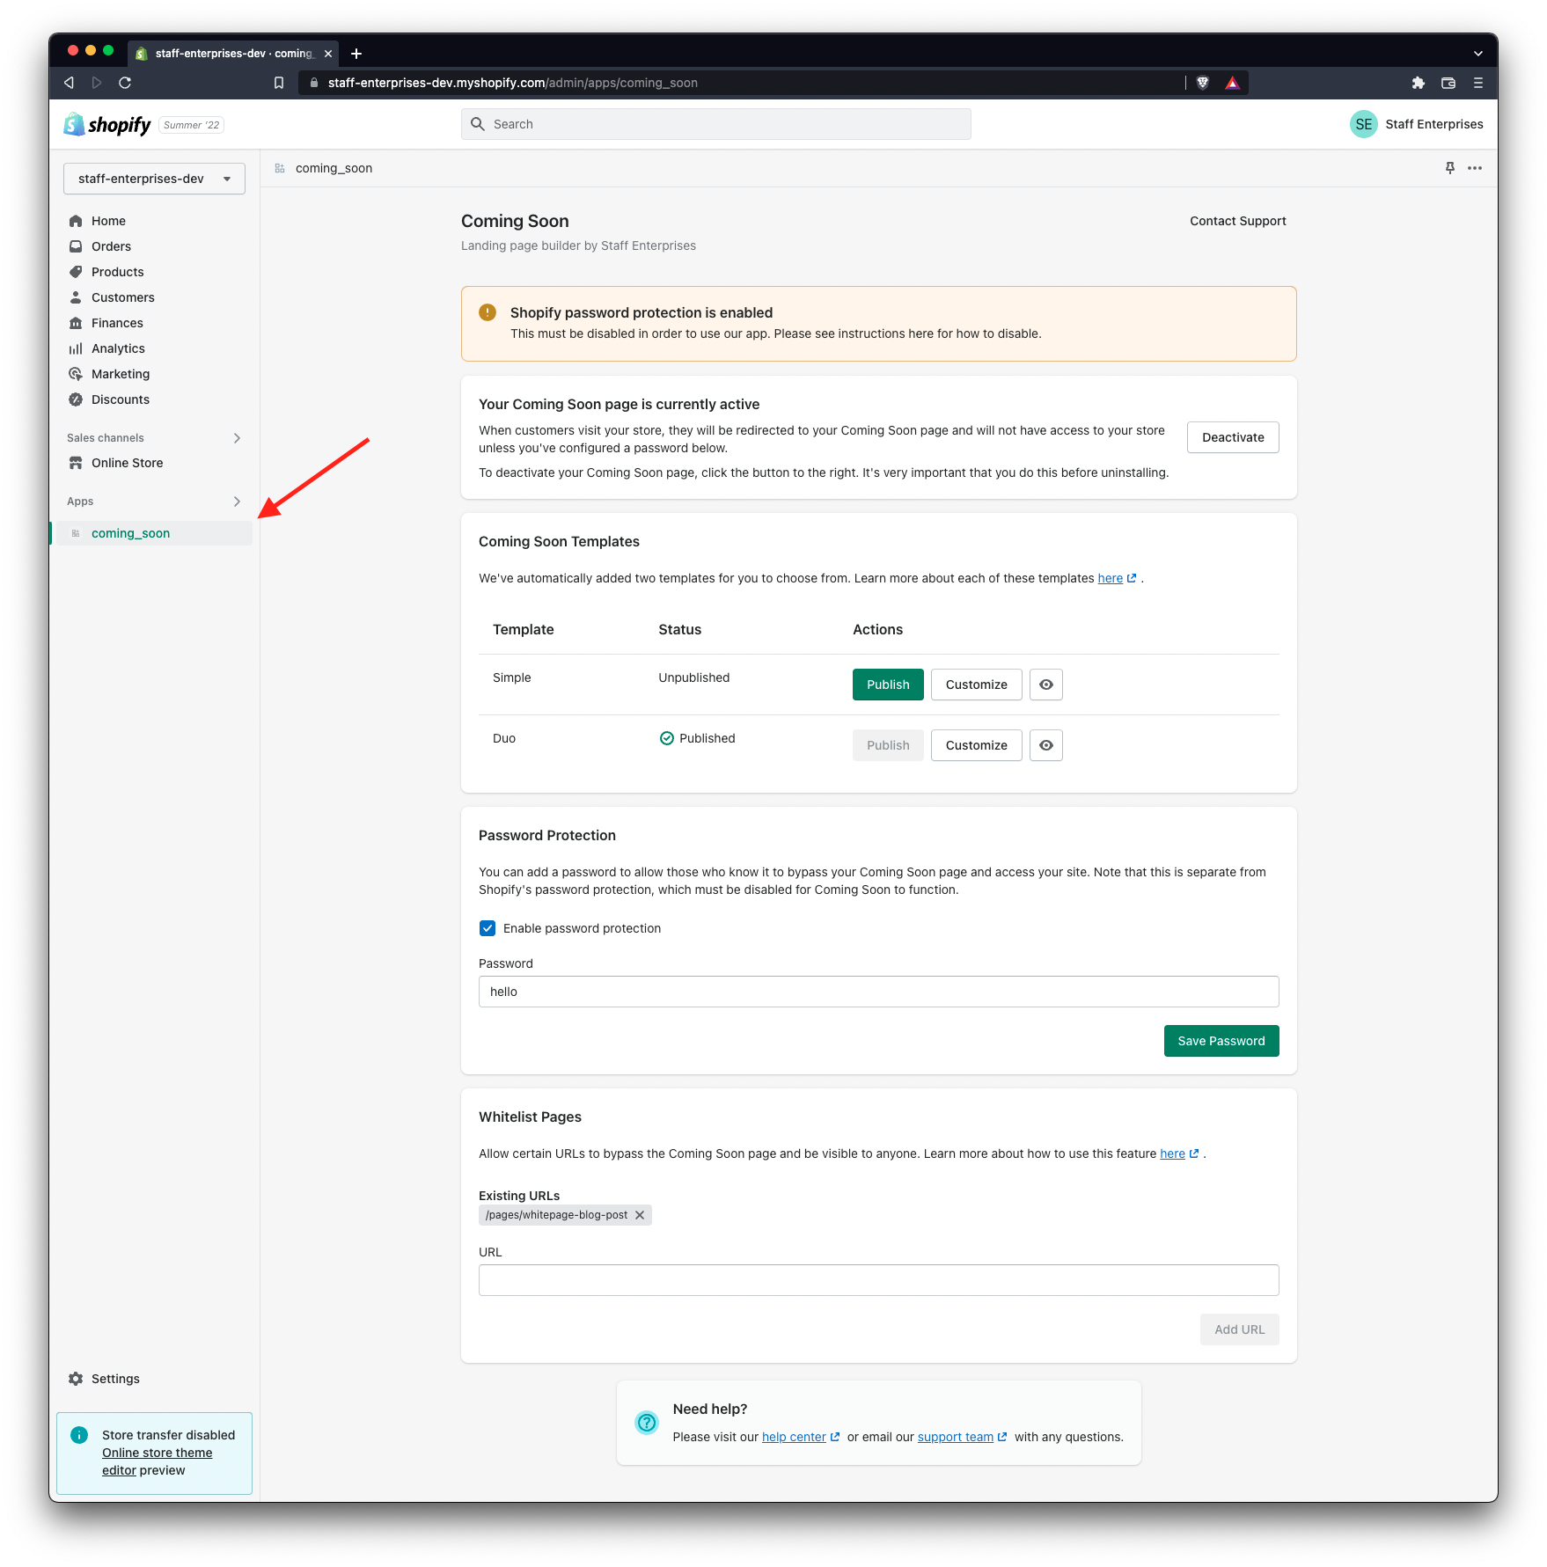Go to Products section
The height and width of the screenshot is (1567, 1547).
coord(117,272)
